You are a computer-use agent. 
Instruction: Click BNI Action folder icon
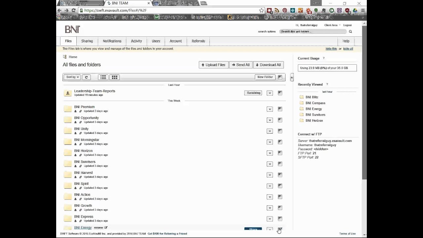(68, 196)
